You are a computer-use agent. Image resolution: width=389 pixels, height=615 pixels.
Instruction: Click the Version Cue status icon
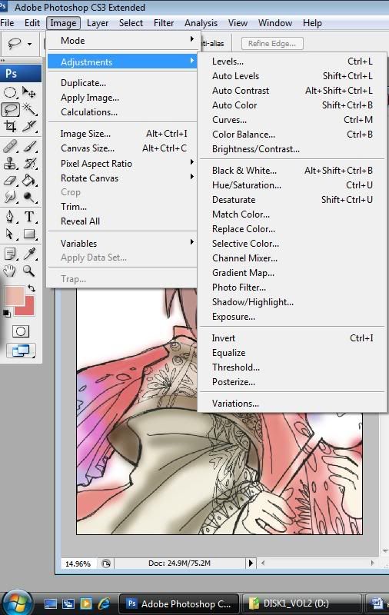(x=106, y=563)
